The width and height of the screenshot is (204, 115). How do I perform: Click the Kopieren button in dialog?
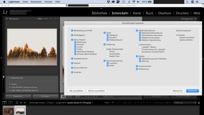tap(192, 91)
